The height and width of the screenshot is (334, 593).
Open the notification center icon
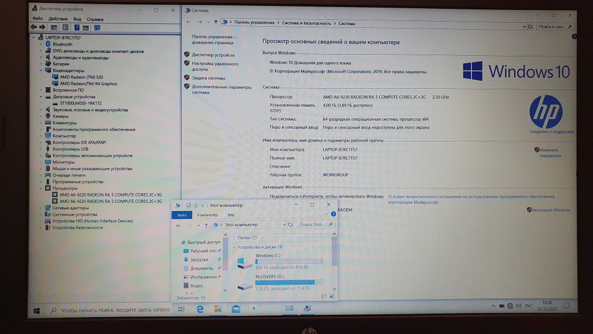click(566, 306)
